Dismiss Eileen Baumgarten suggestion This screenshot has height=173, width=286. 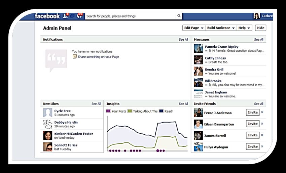point(262,124)
